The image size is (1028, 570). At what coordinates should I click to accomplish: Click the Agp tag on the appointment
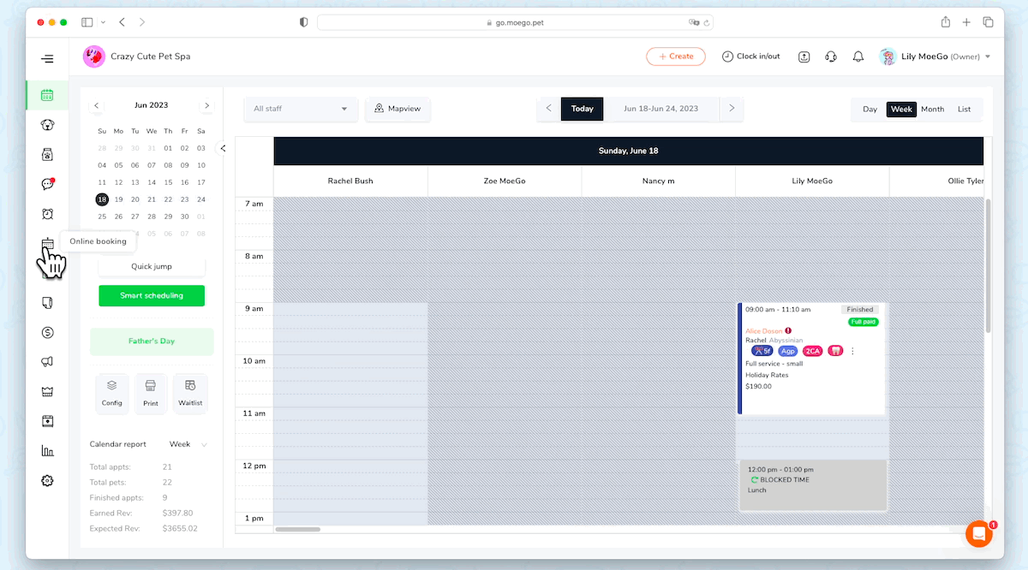[788, 351]
